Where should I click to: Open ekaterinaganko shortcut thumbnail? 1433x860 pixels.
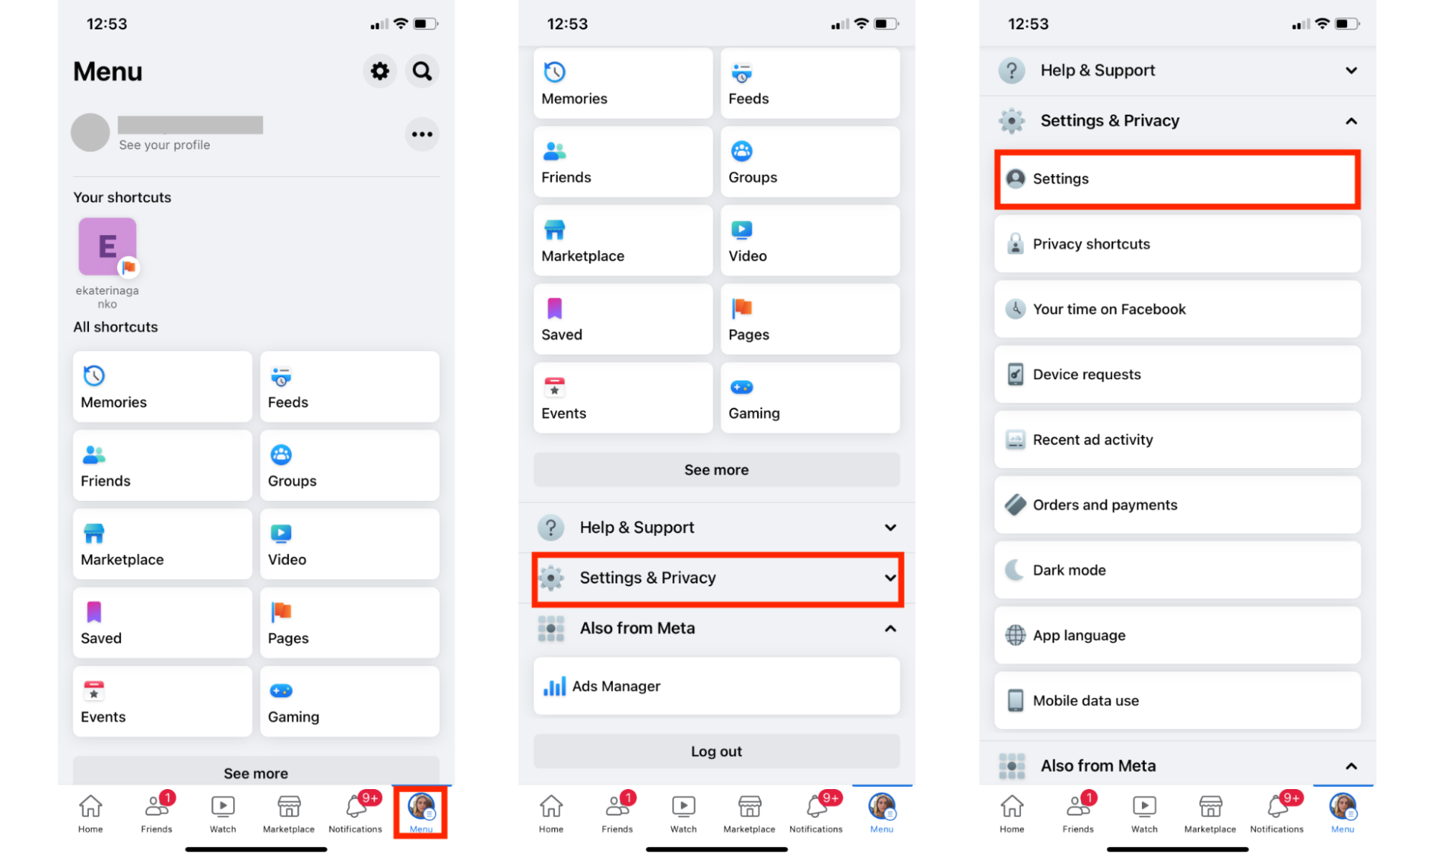tap(108, 247)
